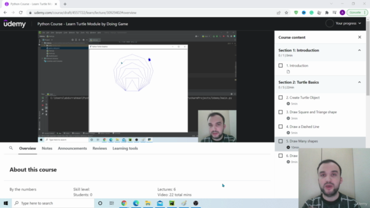Open Task View in taskbar

(x=112, y=203)
